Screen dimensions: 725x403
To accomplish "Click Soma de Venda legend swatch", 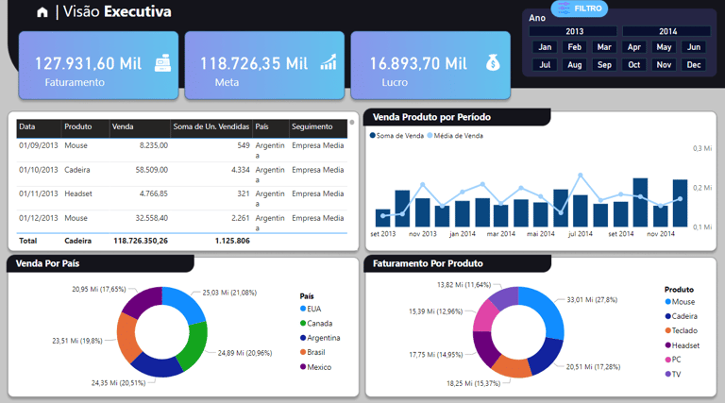I will pos(373,136).
